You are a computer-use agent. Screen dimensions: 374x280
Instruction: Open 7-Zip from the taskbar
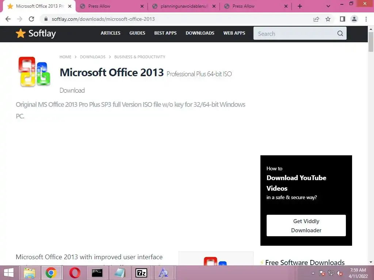click(141, 273)
